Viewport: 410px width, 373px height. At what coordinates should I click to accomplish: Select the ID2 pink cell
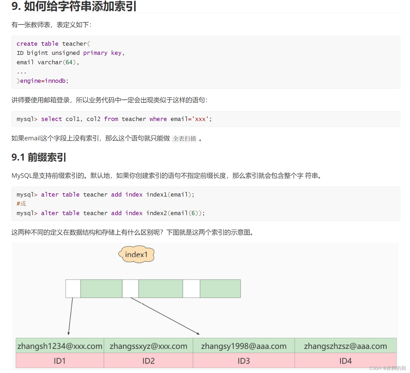pyautogui.click(x=148, y=361)
